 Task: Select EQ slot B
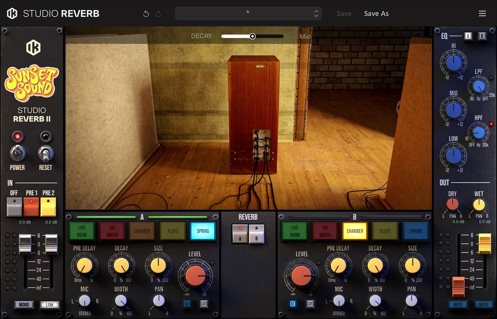point(482,36)
